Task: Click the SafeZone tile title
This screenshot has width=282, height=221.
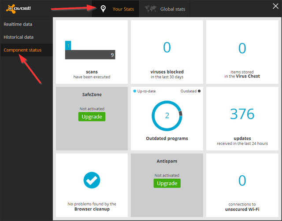Action: [92, 95]
